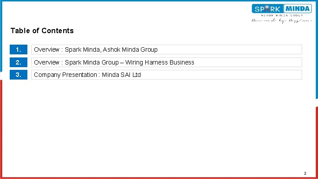Select the blue number 2. box
This screenshot has width=318, height=179.
click(19, 62)
